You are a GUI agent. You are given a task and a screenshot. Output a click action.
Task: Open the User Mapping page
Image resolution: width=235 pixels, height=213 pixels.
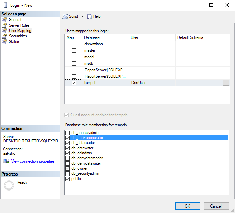tap(20, 31)
